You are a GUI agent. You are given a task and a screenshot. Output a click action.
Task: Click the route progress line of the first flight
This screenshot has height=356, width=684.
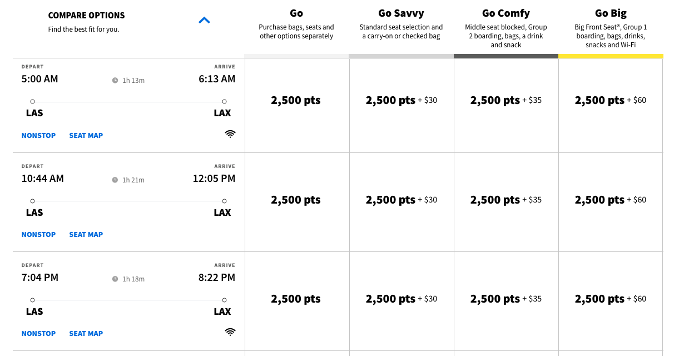[x=127, y=101]
